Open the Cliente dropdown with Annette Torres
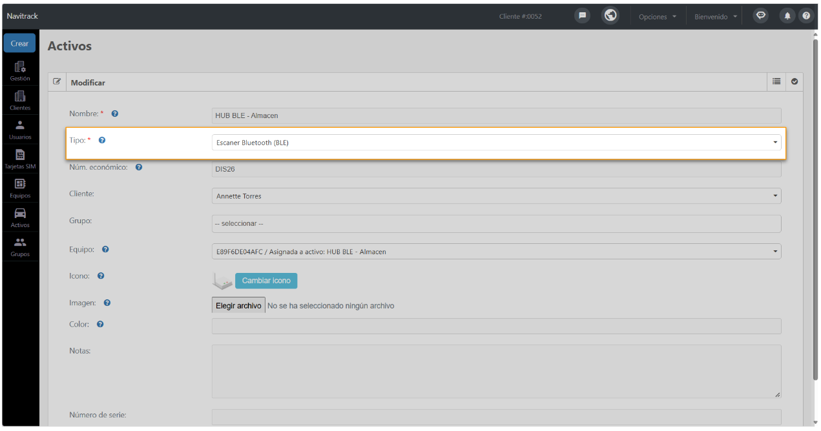Viewport: 821px width, 431px height. [496, 195]
